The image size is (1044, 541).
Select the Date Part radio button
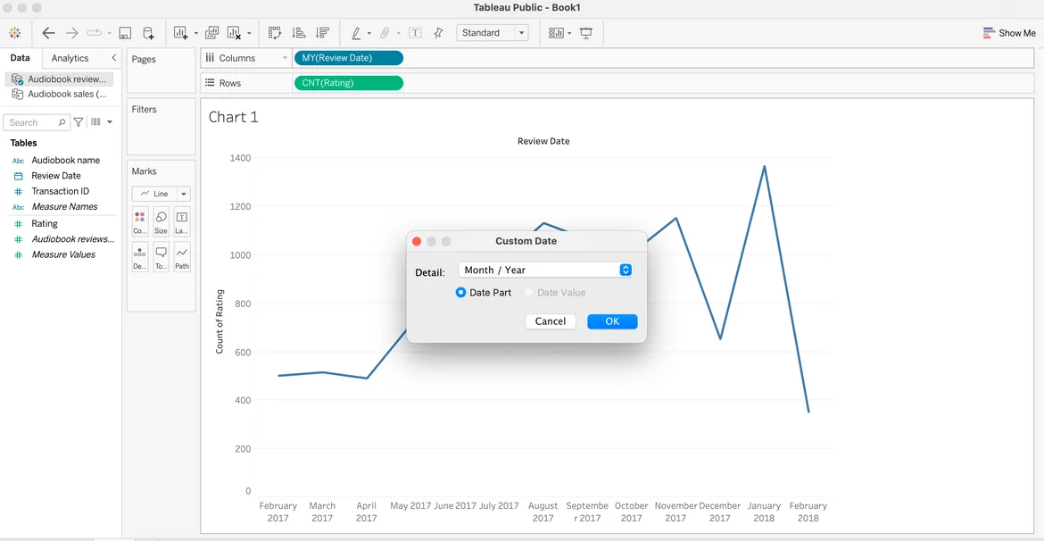coord(461,293)
